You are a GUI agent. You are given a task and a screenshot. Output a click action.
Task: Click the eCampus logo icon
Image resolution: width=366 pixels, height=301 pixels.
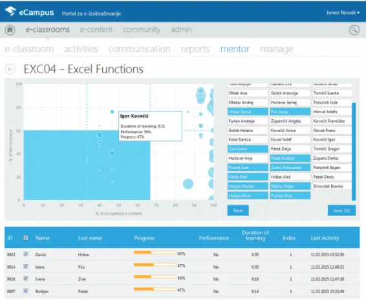click(10, 11)
